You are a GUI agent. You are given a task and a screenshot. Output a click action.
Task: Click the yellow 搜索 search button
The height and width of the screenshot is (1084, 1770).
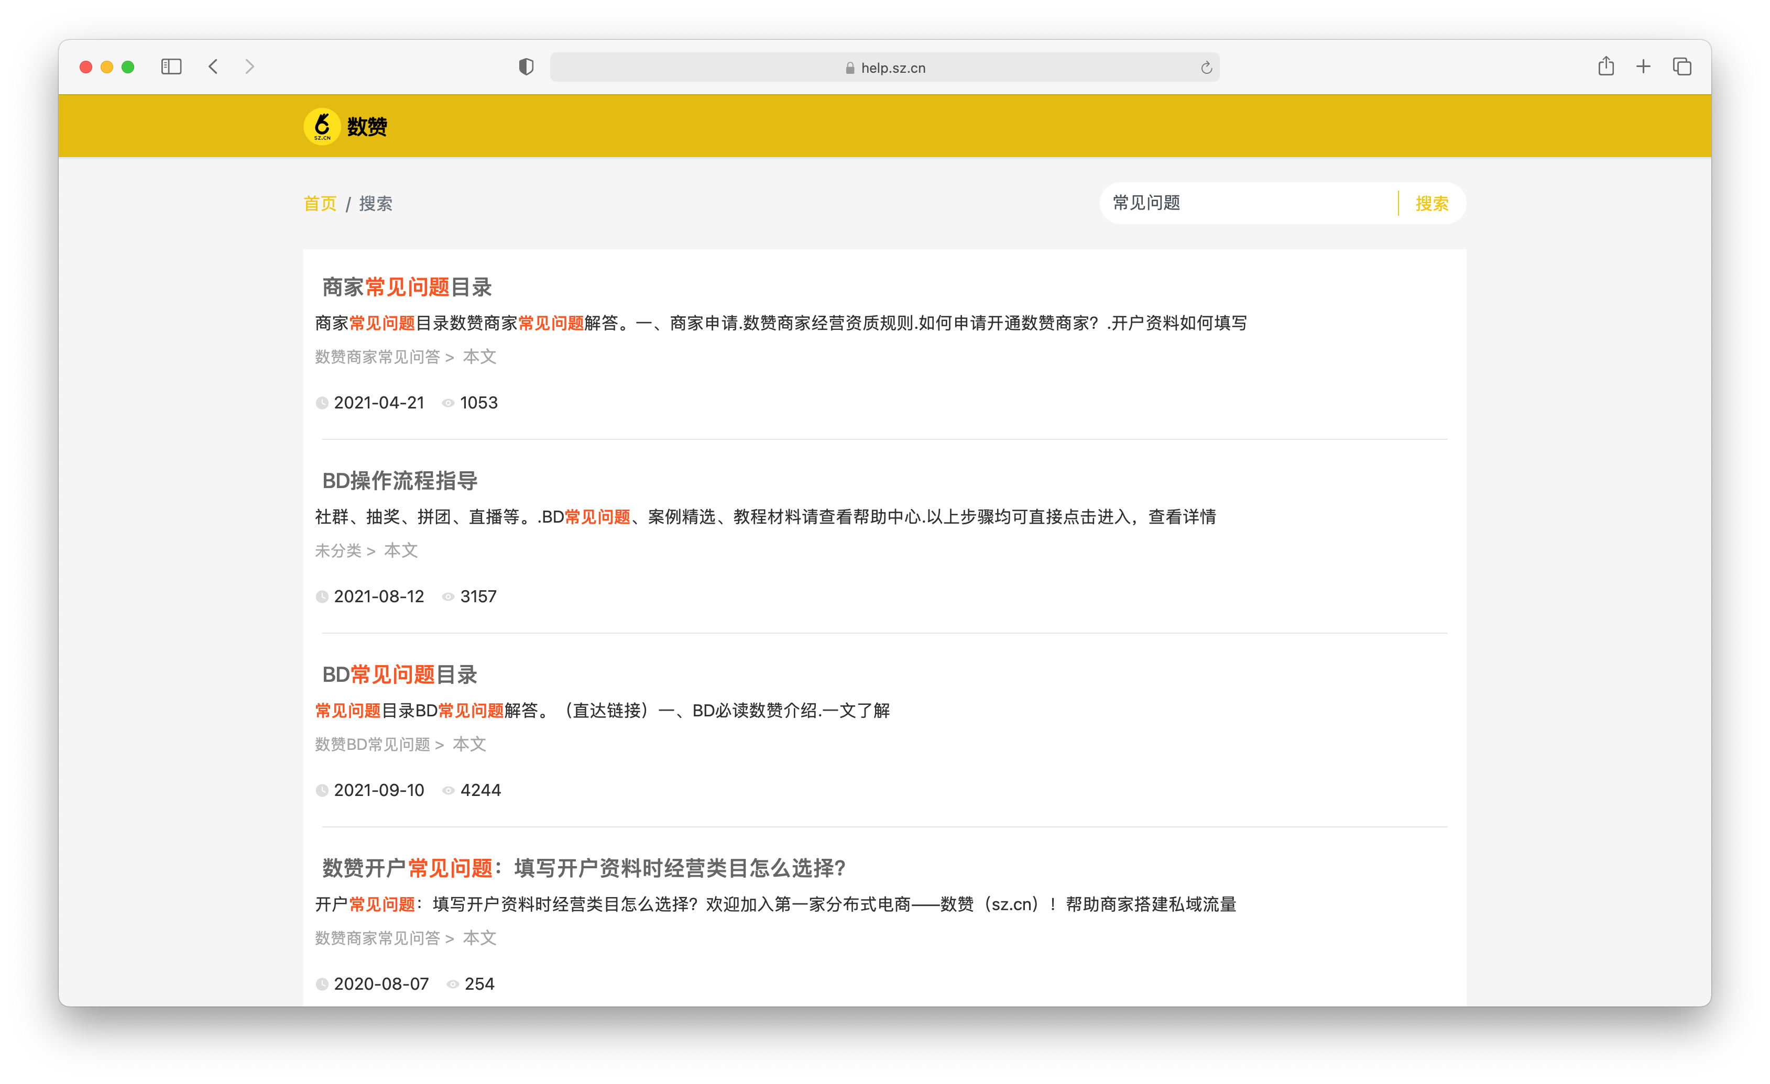click(1432, 204)
